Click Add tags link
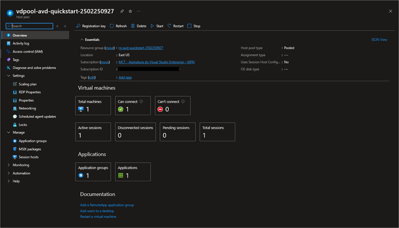The image size is (399, 228). tap(125, 77)
